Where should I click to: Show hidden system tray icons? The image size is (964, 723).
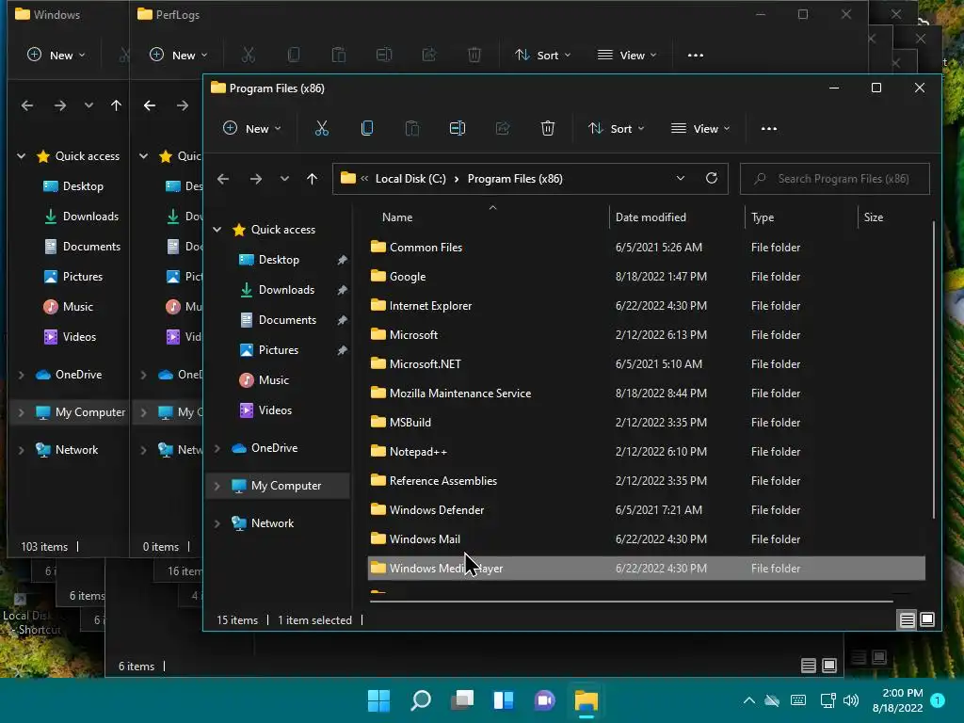click(x=748, y=700)
